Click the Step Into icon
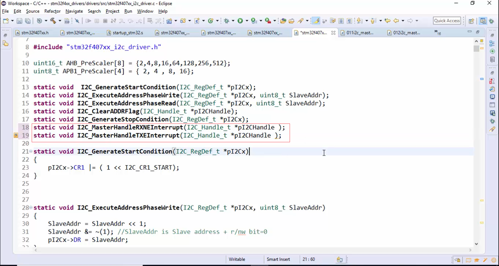Viewport: 499px width, 266px height. click(x=122, y=21)
